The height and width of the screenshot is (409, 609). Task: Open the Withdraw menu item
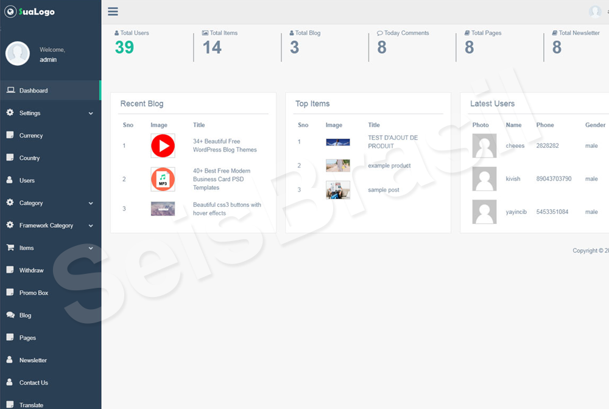point(31,270)
